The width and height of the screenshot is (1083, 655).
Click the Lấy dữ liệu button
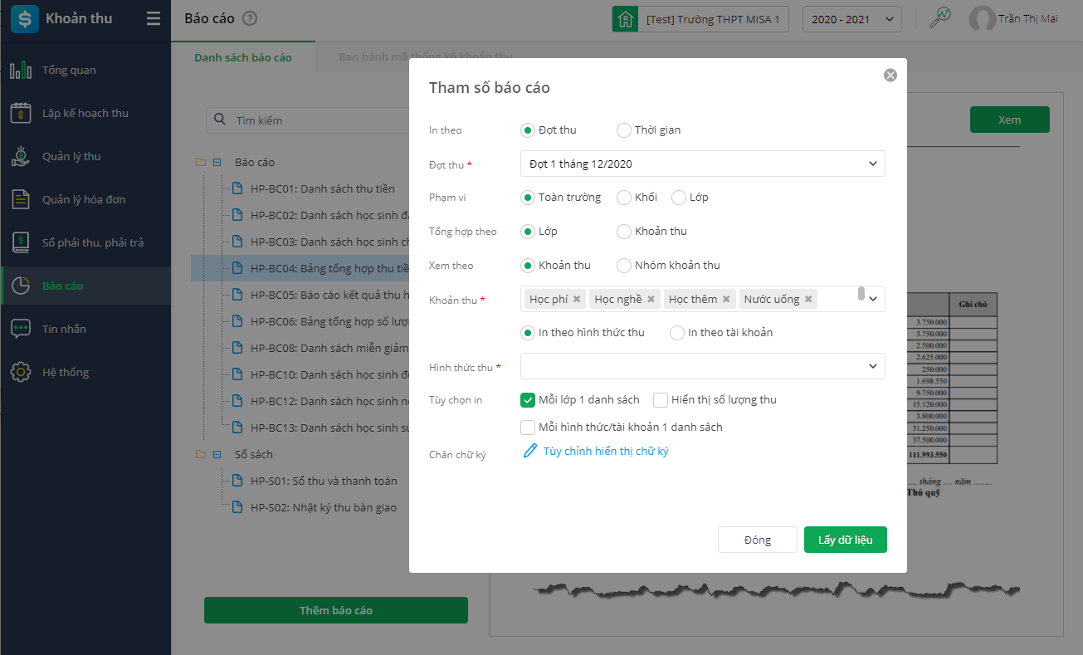(x=845, y=540)
